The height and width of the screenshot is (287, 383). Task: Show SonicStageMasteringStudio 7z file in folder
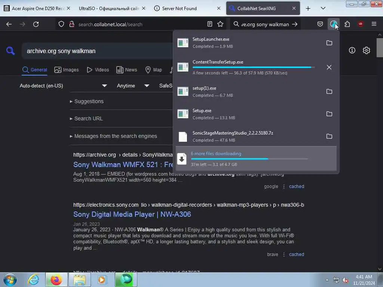329,136
